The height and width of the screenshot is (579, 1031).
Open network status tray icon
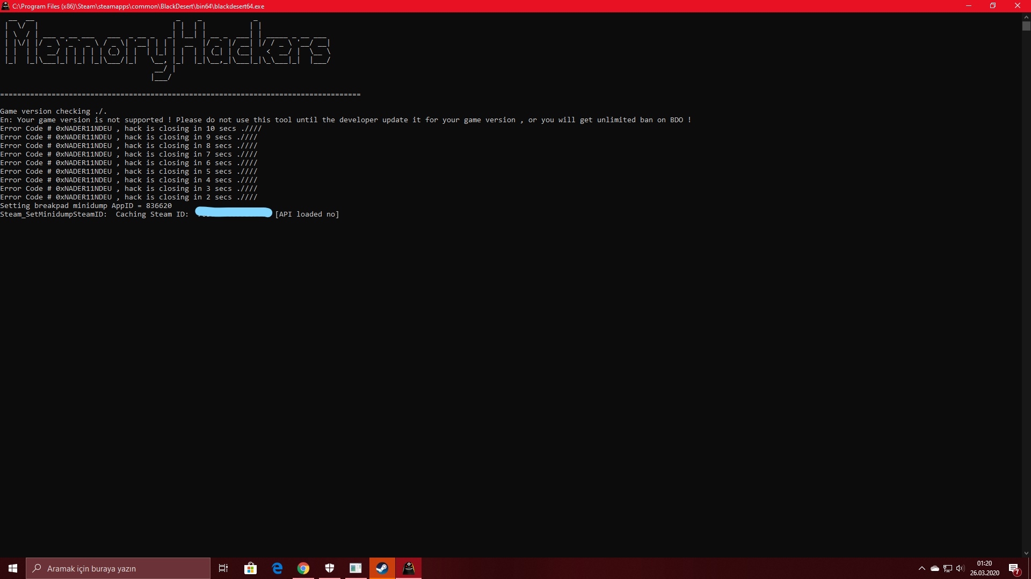pyautogui.click(x=948, y=568)
